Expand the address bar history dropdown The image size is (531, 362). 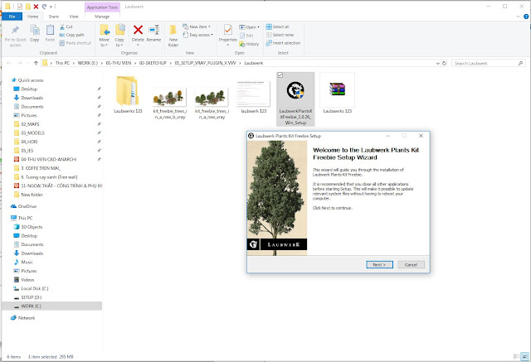click(x=437, y=63)
